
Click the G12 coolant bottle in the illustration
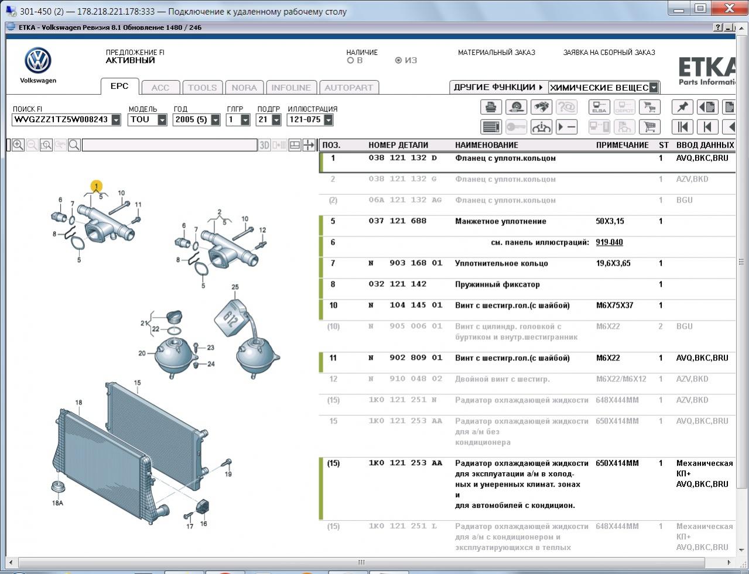232,318
